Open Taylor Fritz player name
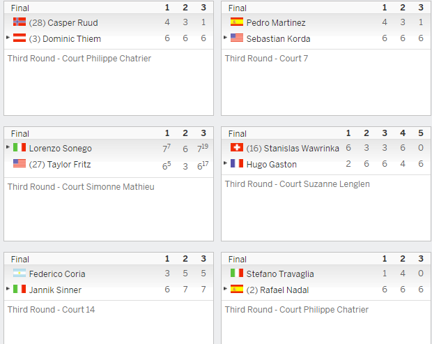 69,165
